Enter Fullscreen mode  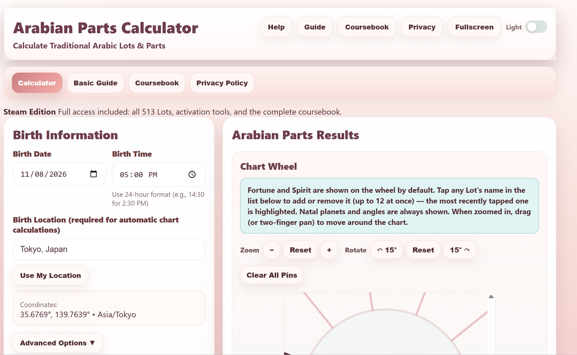474,27
